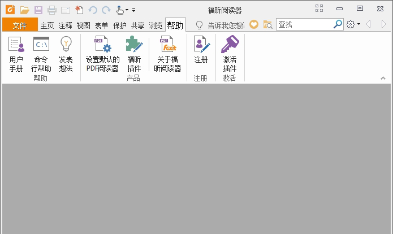
Task: Expand the search settings dropdown arrow
Action: point(359,24)
